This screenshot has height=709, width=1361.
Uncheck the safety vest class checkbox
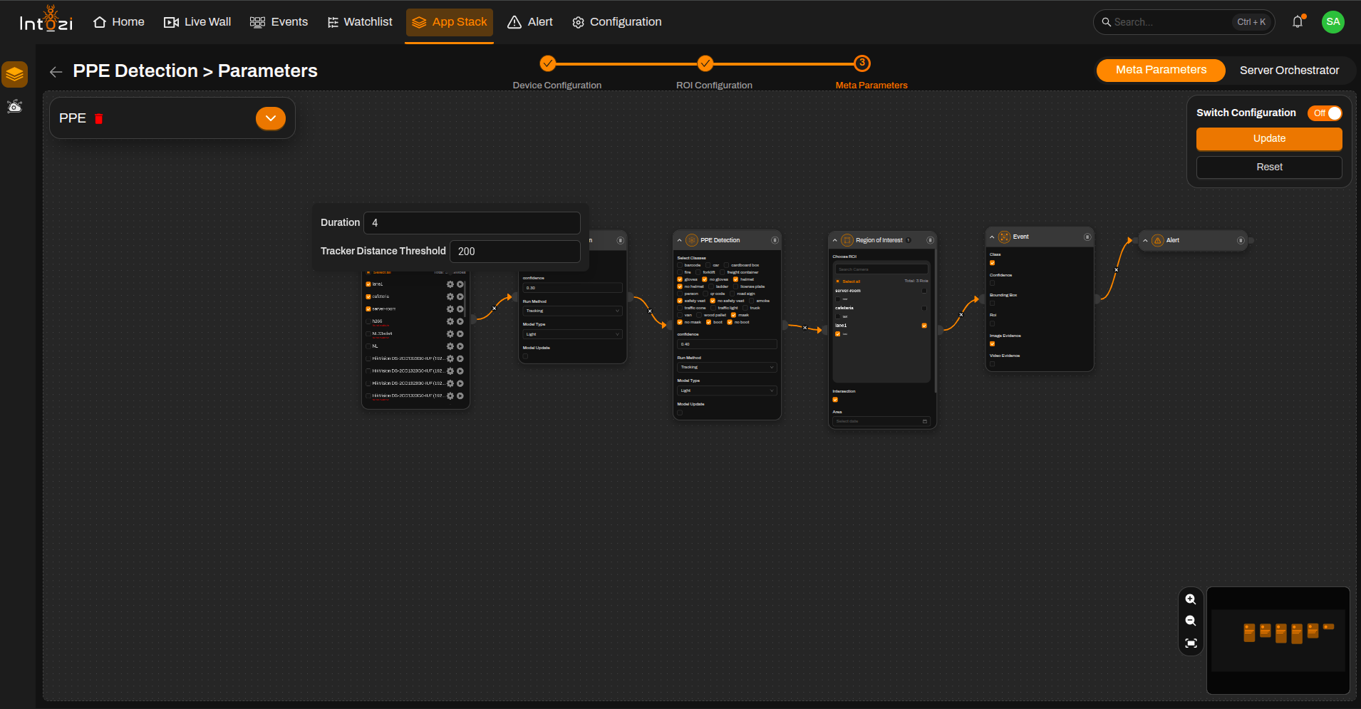(680, 301)
